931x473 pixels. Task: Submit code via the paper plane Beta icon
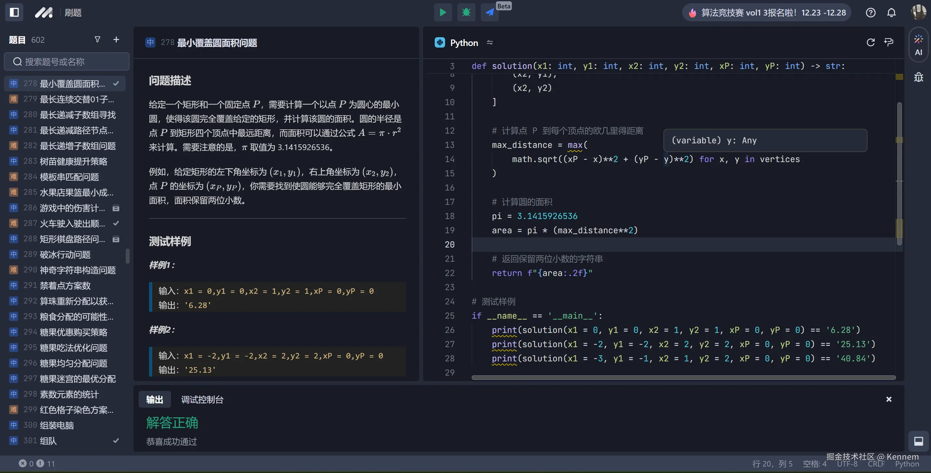coord(489,12)
